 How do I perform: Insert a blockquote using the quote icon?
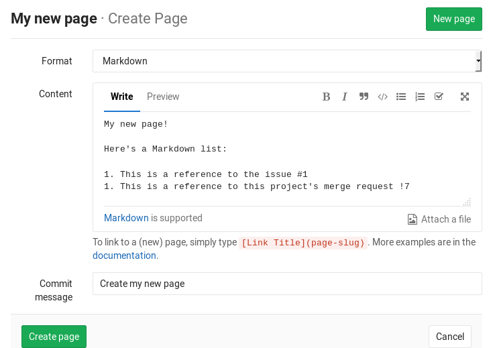pos(364,97)
